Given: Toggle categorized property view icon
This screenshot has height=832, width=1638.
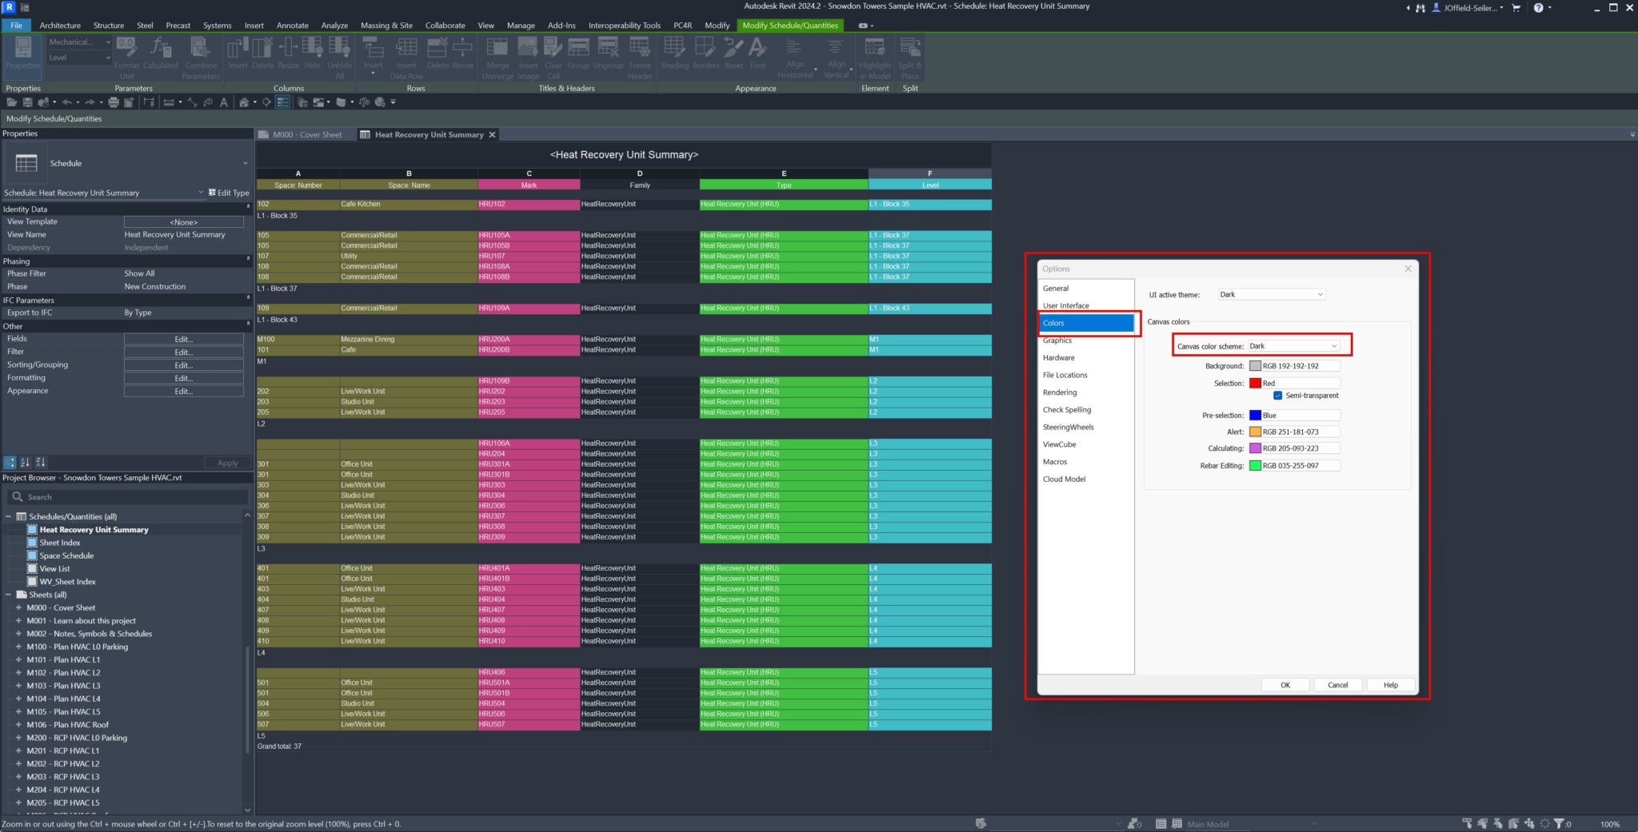Looking at the screenshot, I should [10, 462].
